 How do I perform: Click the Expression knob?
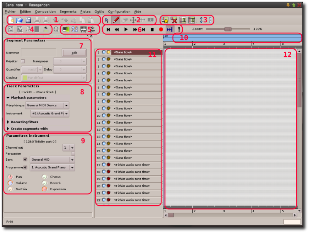(44, 189)
